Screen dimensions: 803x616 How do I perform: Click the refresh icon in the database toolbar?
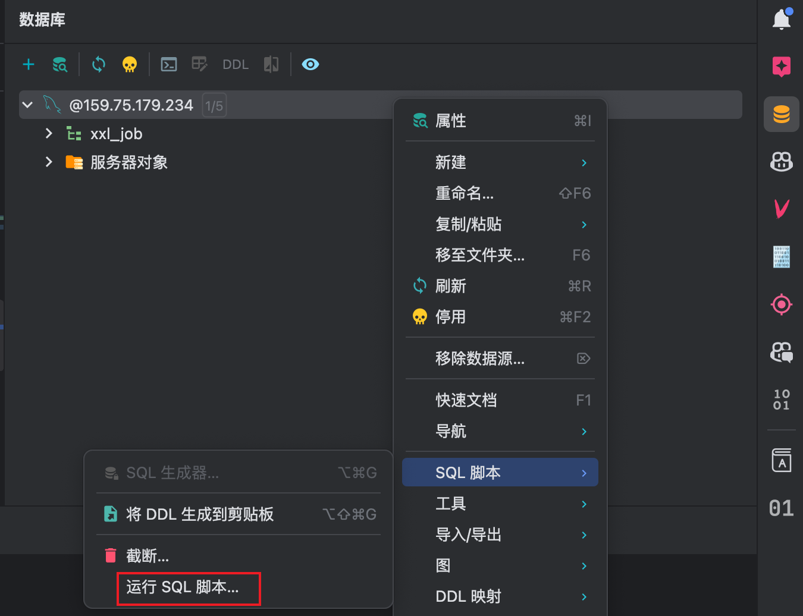point(98,64)
